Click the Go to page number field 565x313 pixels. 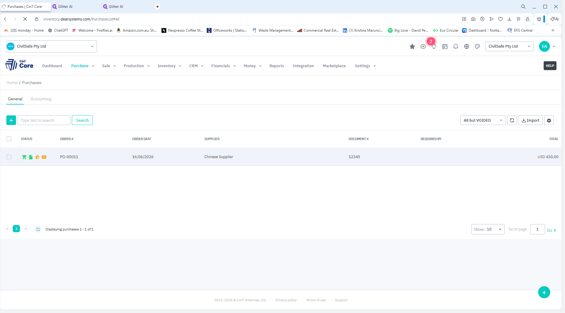pyautogui.click(x=537, y=229)
